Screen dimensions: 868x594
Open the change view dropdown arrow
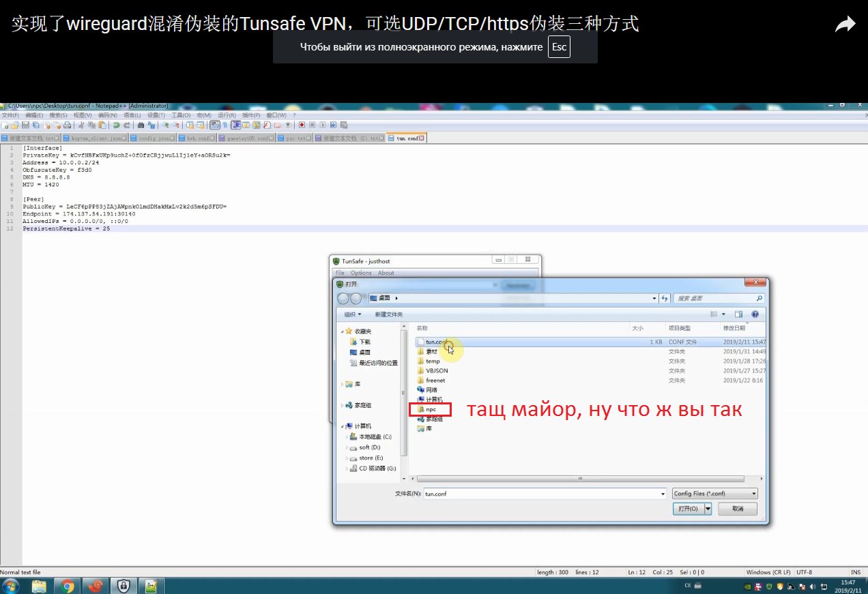(724, 314)
